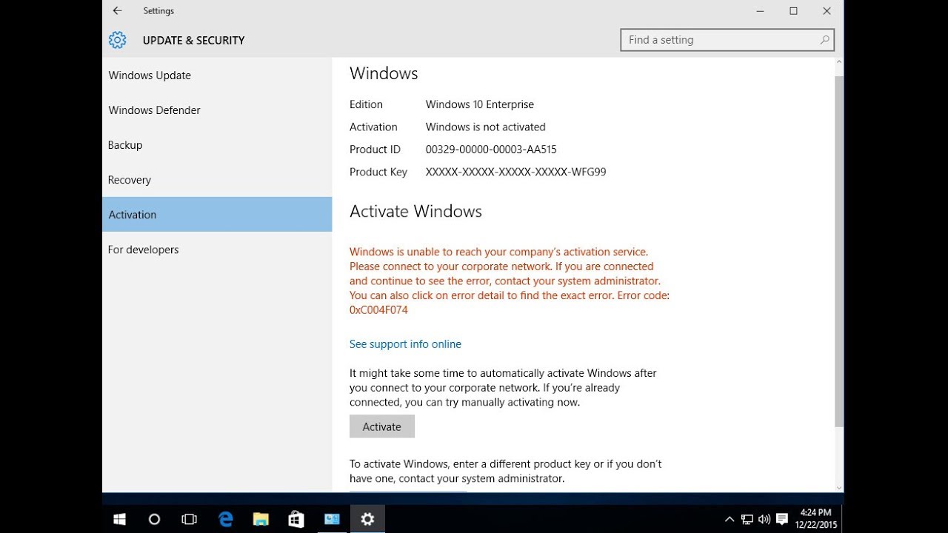Maximize the Settings window
Image resolution: width=948 pixels, height=533 pixels.
(794, 11)
